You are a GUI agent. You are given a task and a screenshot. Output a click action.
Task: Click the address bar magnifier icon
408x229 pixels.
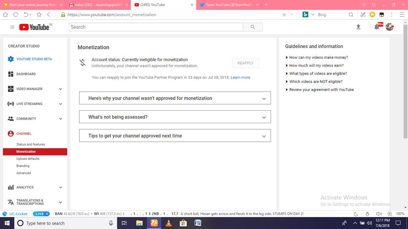click(351, 15)
